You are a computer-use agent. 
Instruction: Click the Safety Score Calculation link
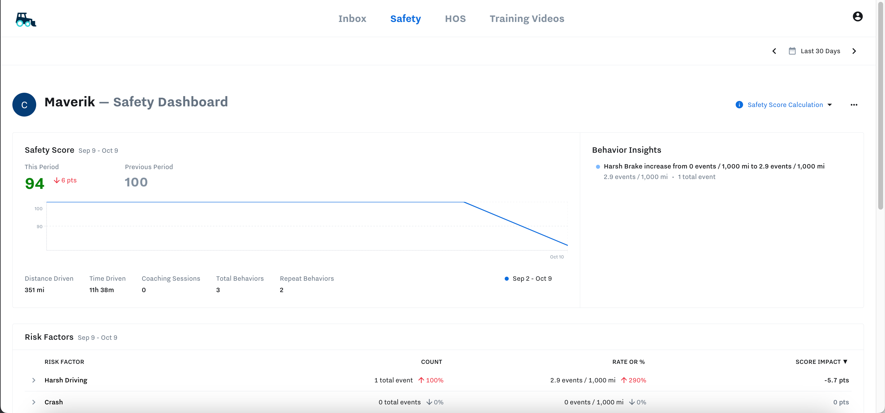[785, 105]
